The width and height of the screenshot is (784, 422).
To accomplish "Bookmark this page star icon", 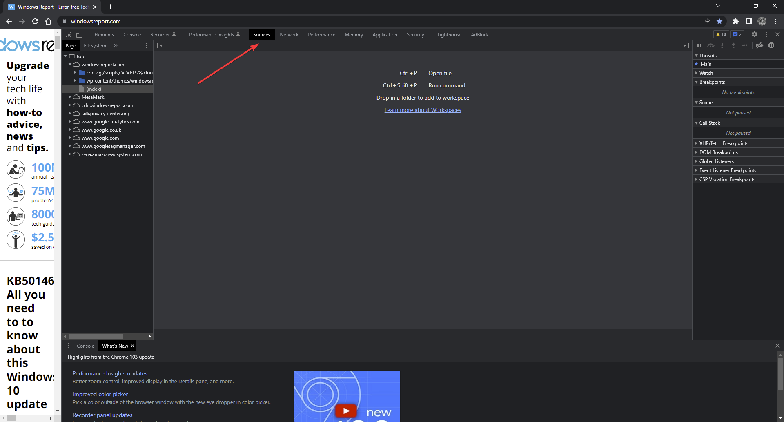I will 719,21.
